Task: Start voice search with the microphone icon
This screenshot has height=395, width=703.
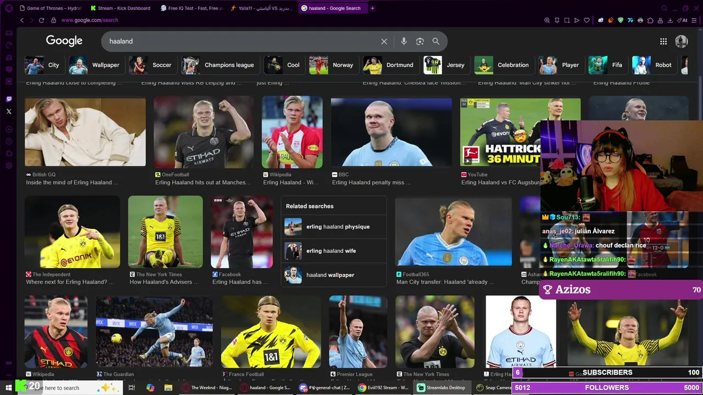Action: 404,41
